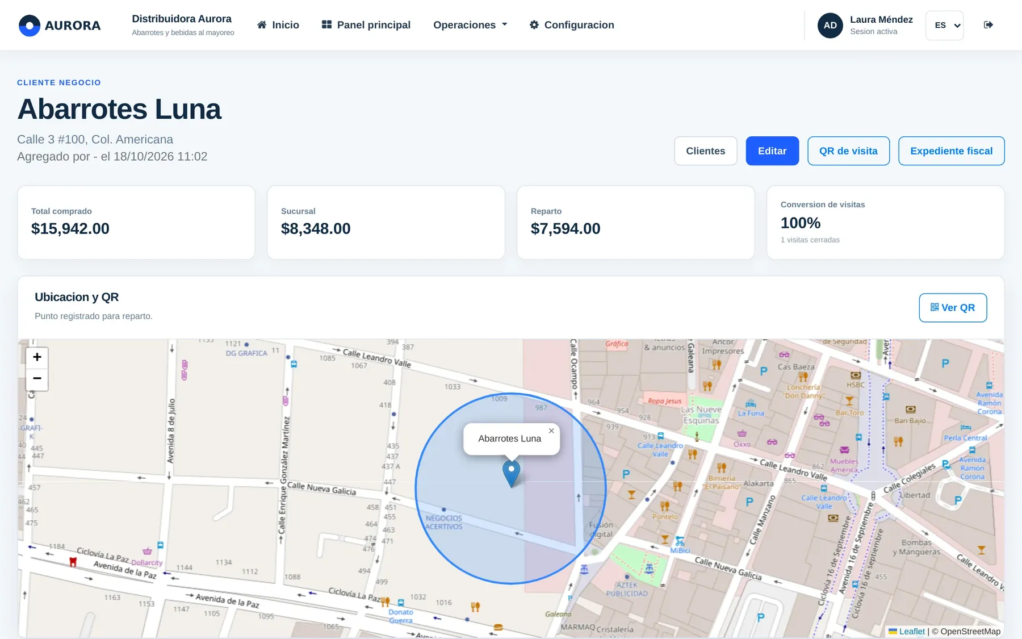This screenshot has width=1022, height=639.
Task: Click the Aurora logo icon
Action: pyautogui.click(x=30, y=26)
